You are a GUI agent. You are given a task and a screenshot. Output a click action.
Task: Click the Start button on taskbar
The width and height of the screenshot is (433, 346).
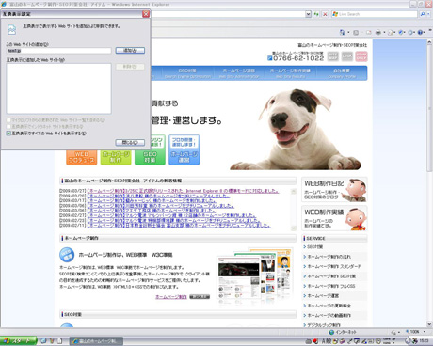[18, 341]
